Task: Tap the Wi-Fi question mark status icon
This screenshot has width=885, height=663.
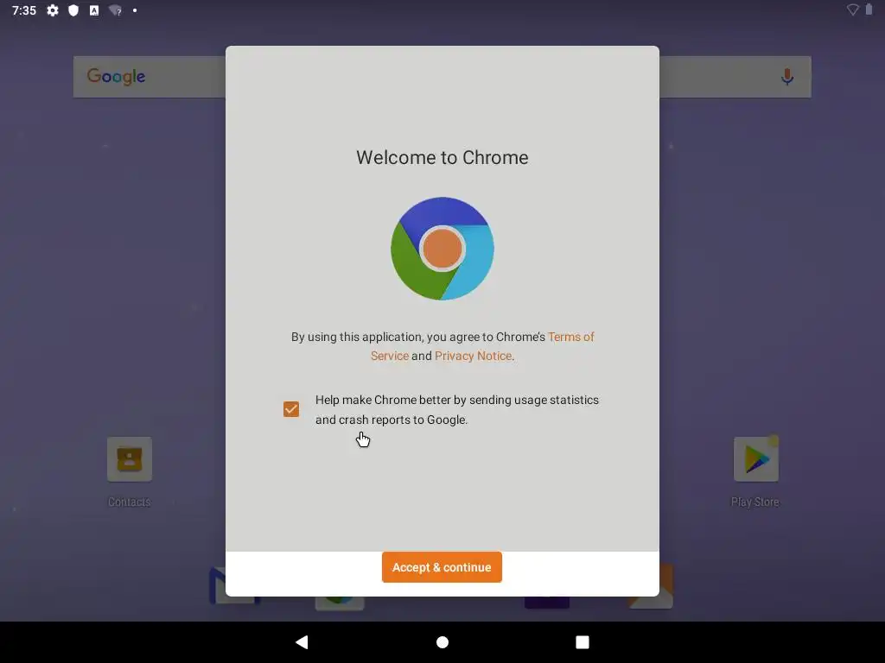Action: (115, 10)
